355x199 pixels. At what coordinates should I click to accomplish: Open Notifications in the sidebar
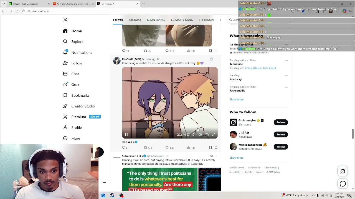(77, 53)
